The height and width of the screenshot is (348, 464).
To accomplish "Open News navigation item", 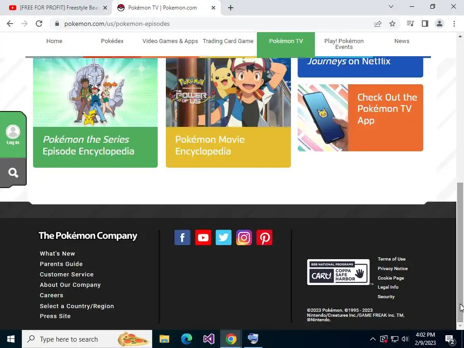I will click(x=402, y=41).
